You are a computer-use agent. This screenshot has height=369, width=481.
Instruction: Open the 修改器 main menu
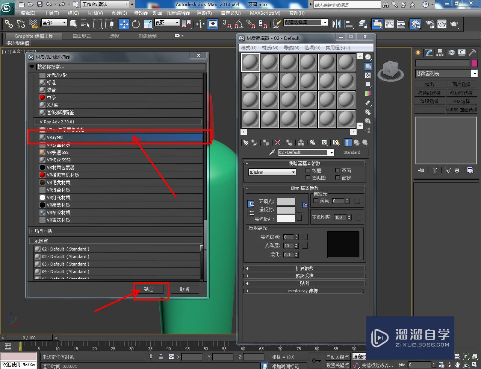coord(141,13)
